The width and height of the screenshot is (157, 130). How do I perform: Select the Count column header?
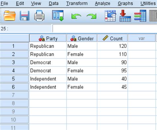112,38
